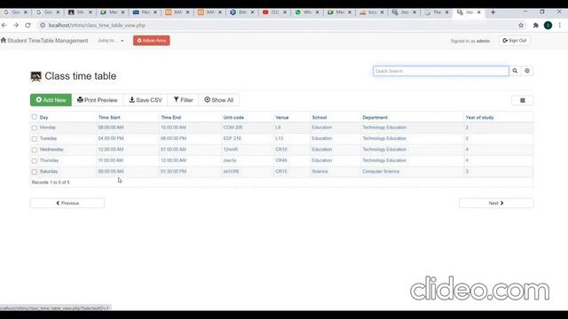
Task: Click the site information icon in address bar
Action: 43,26
